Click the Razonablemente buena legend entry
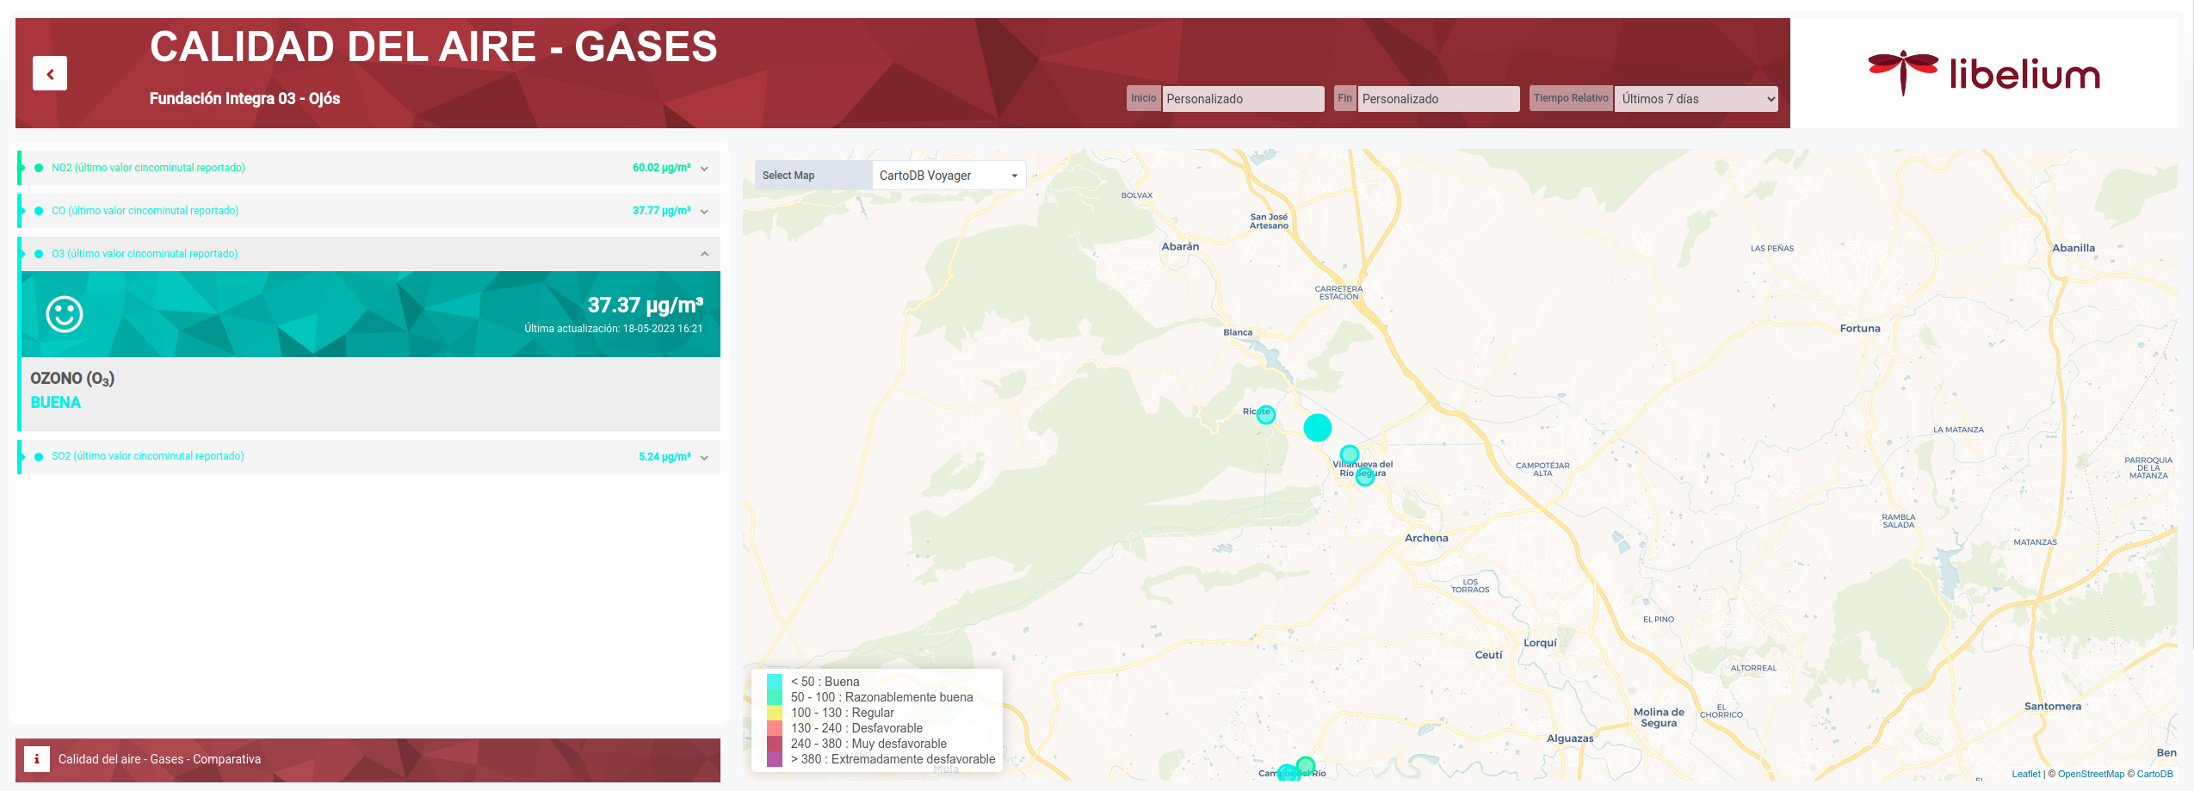This screenshot has width=2194, height=791. [x=881, y=697]
